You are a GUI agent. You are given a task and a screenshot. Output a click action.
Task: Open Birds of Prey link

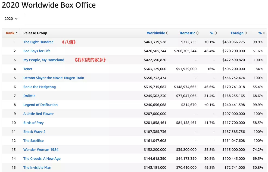tap(33, 123)
